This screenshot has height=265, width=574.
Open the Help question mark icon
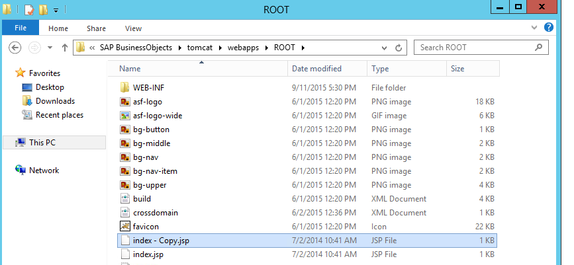click(x=548, y=27)
